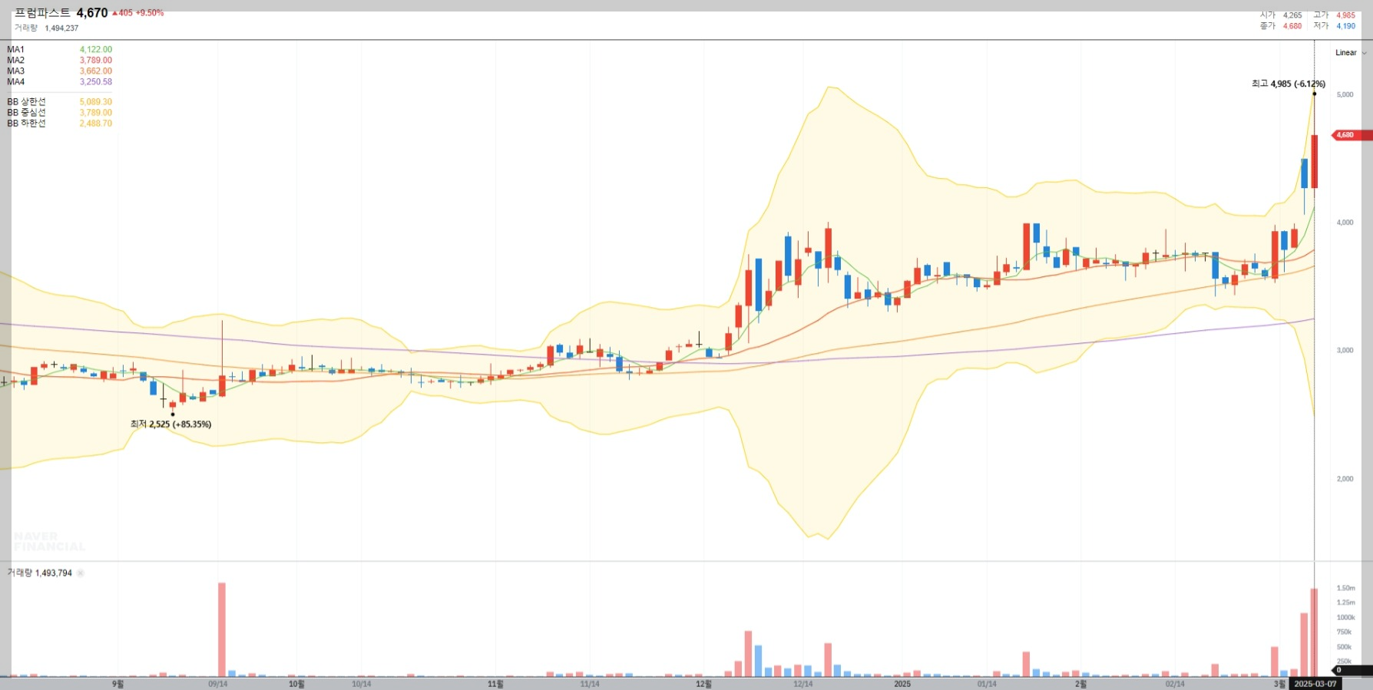Viewport: 1373px width, 690px height.
Task: Click the 09/14 tall volume bar
Action: click(222, 629)
